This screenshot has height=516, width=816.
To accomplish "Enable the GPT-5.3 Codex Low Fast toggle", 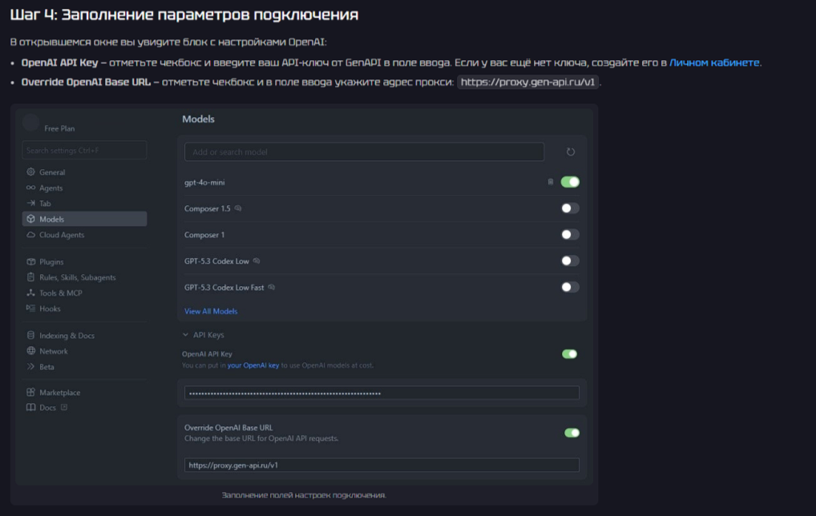I will (x=570, y=287).
